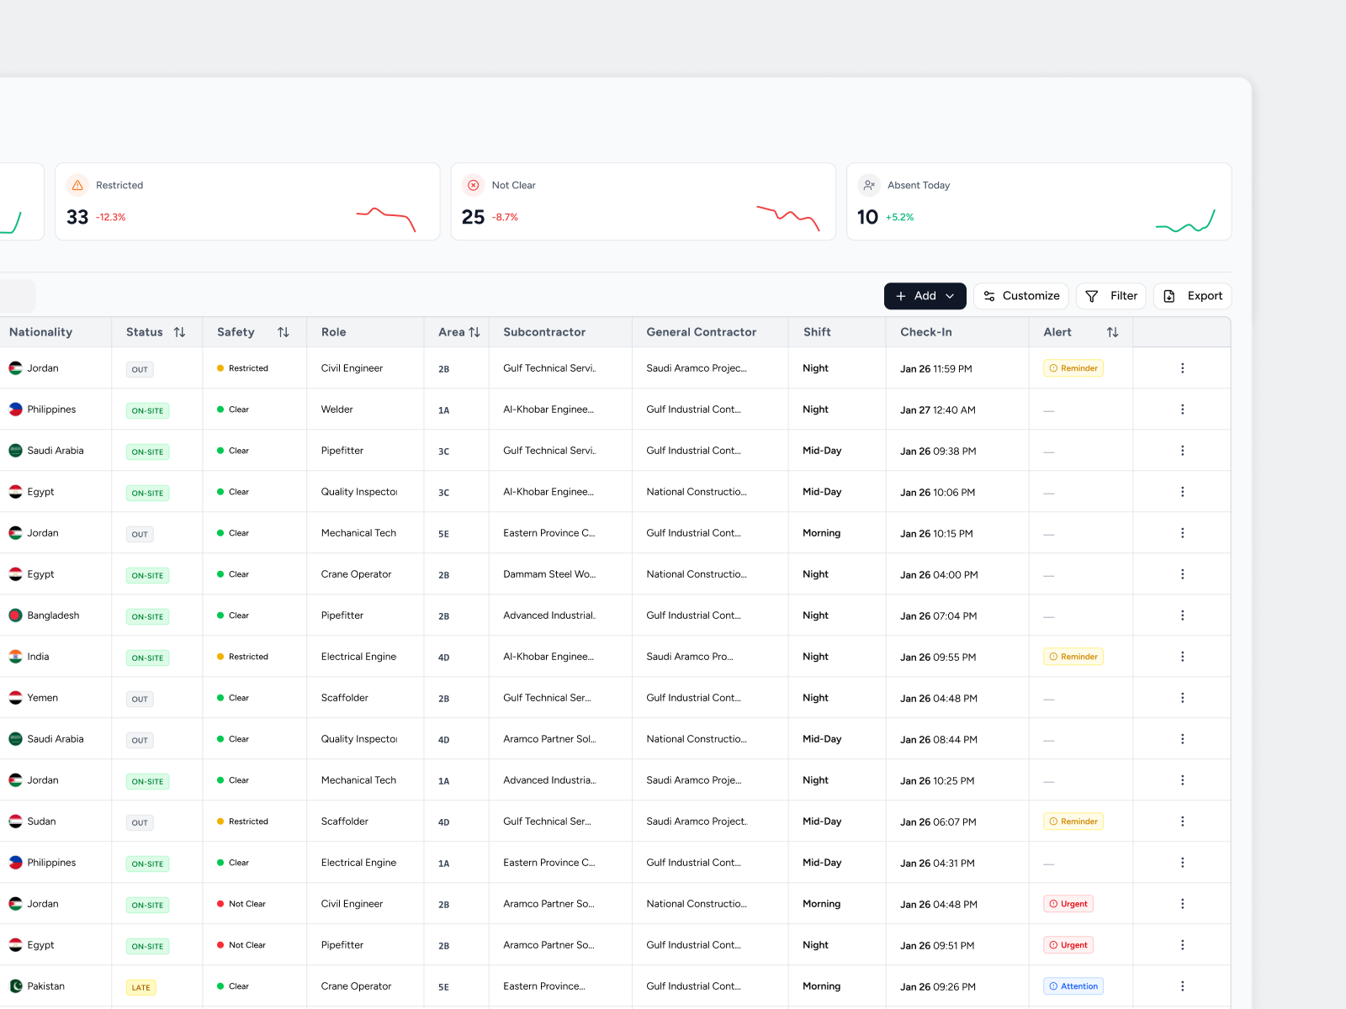Open the actions menu on Sudan scaffolder row

[1182, 821]
